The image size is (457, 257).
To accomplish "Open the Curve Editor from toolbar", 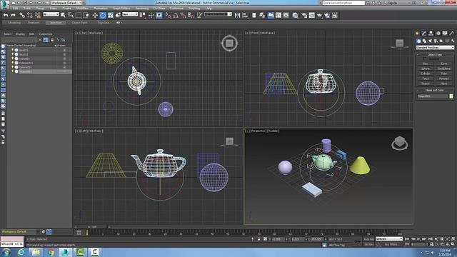I will pyautogui.click(x=278, y=15).
